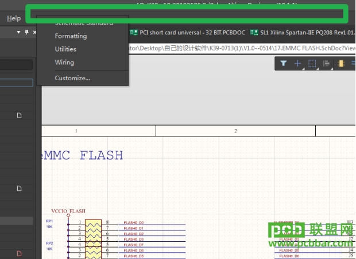Select the J4 pin label
The image size is (356, 259).
pyautogui.click(x=351, y=250)
